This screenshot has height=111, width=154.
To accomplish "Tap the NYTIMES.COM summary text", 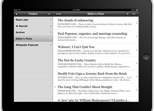I will [x=94, y=79].
